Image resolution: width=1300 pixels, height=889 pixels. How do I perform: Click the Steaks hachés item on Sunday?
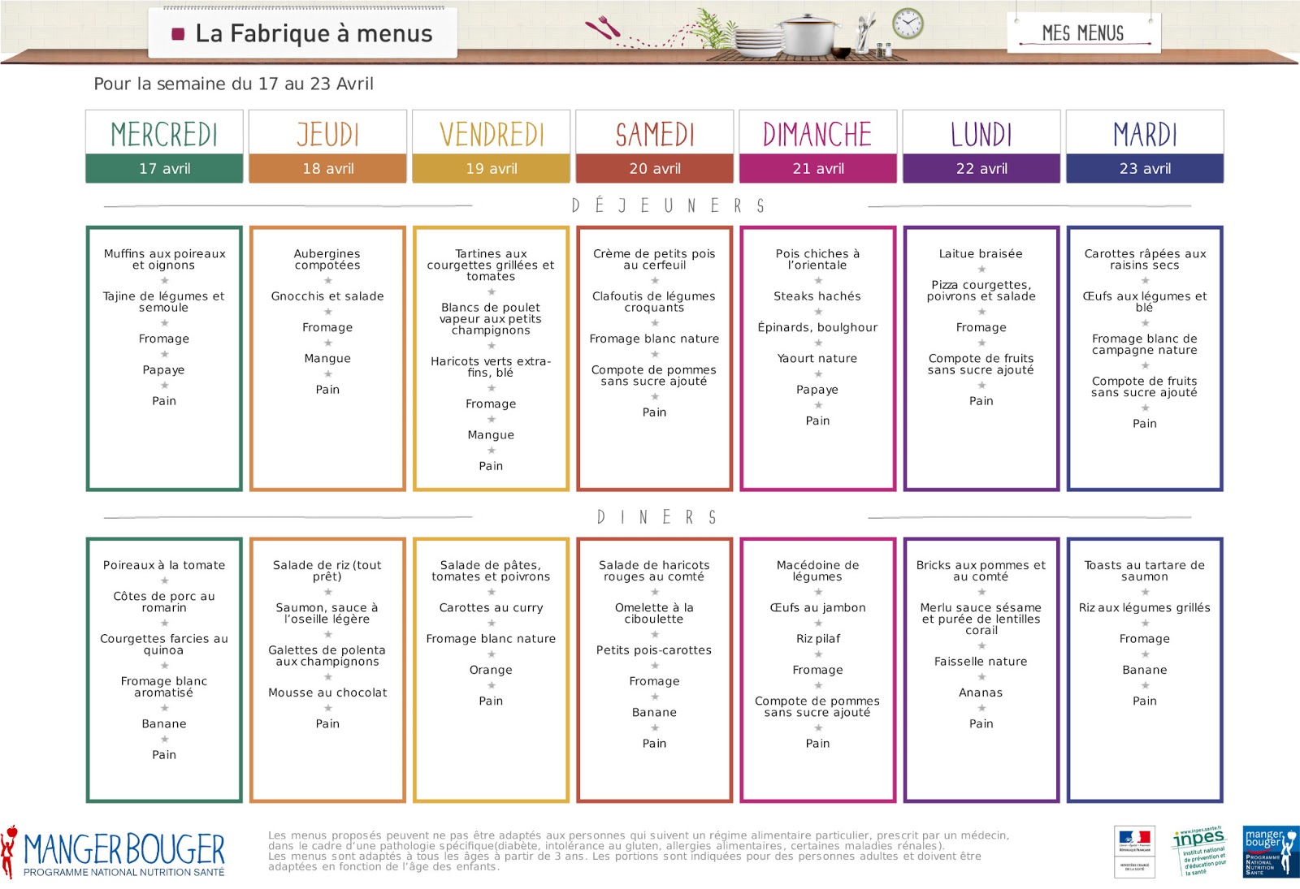[x=817, y=296]
